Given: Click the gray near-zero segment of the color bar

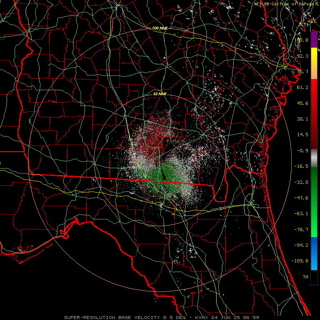Looking at the screenshot, I should click(314, 158).
